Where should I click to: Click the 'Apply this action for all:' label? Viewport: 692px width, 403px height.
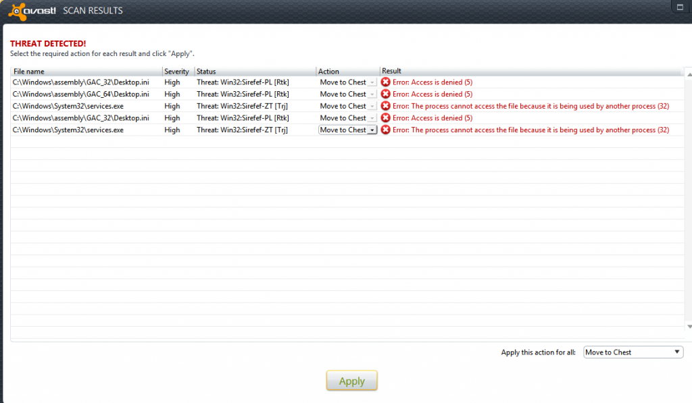click(x=538, y=352)
